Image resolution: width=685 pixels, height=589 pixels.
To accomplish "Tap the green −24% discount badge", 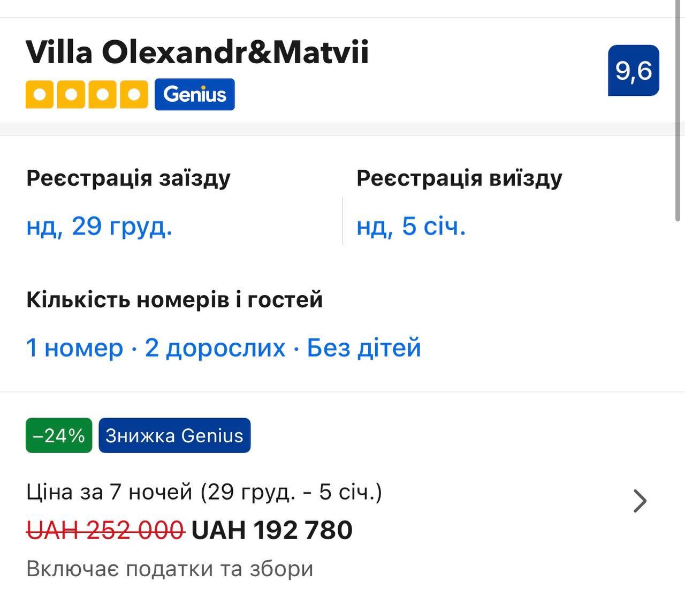I will tap(59, 435).
